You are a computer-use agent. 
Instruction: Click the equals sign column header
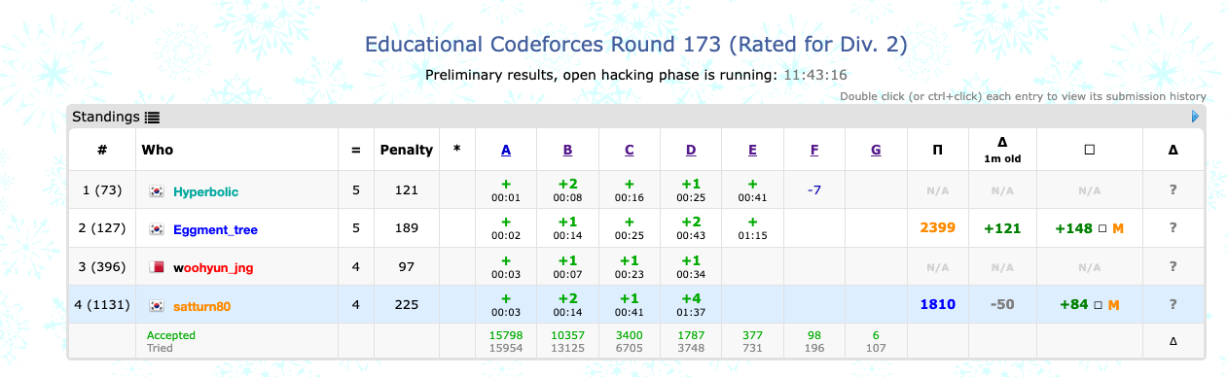coord(355,151)
